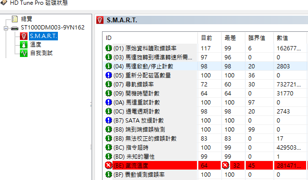Select (BC) 指令超時 row label
This screenshot has width=308, height=180.
pyautogui.click(x=131, y=148)
